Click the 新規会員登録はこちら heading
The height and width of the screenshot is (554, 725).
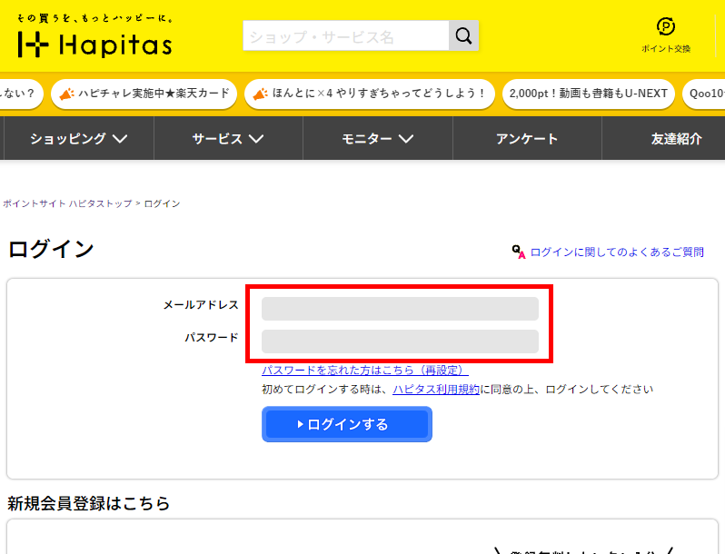[89, 503]
